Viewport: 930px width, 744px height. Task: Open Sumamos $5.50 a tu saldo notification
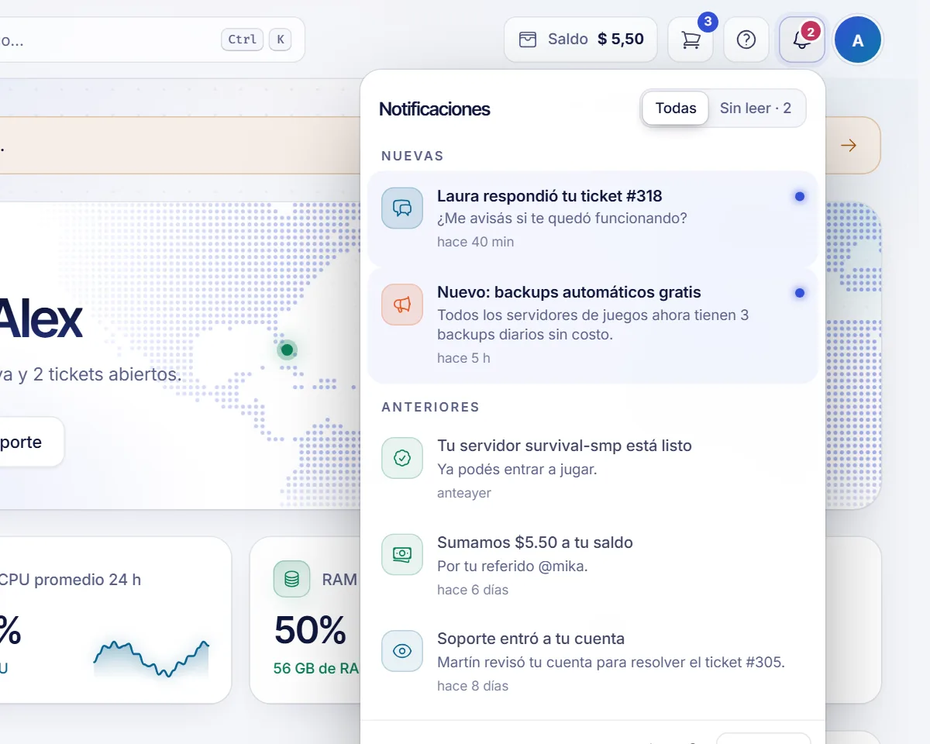593,566
